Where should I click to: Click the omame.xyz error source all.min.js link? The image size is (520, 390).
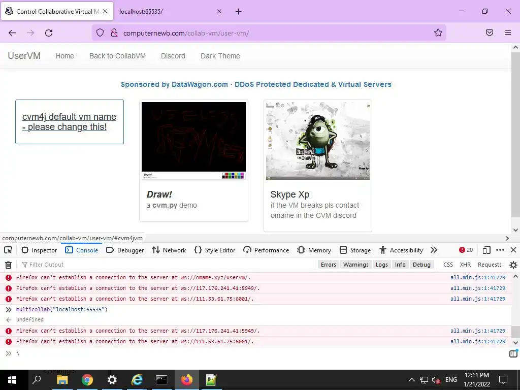tap(477, 278)
